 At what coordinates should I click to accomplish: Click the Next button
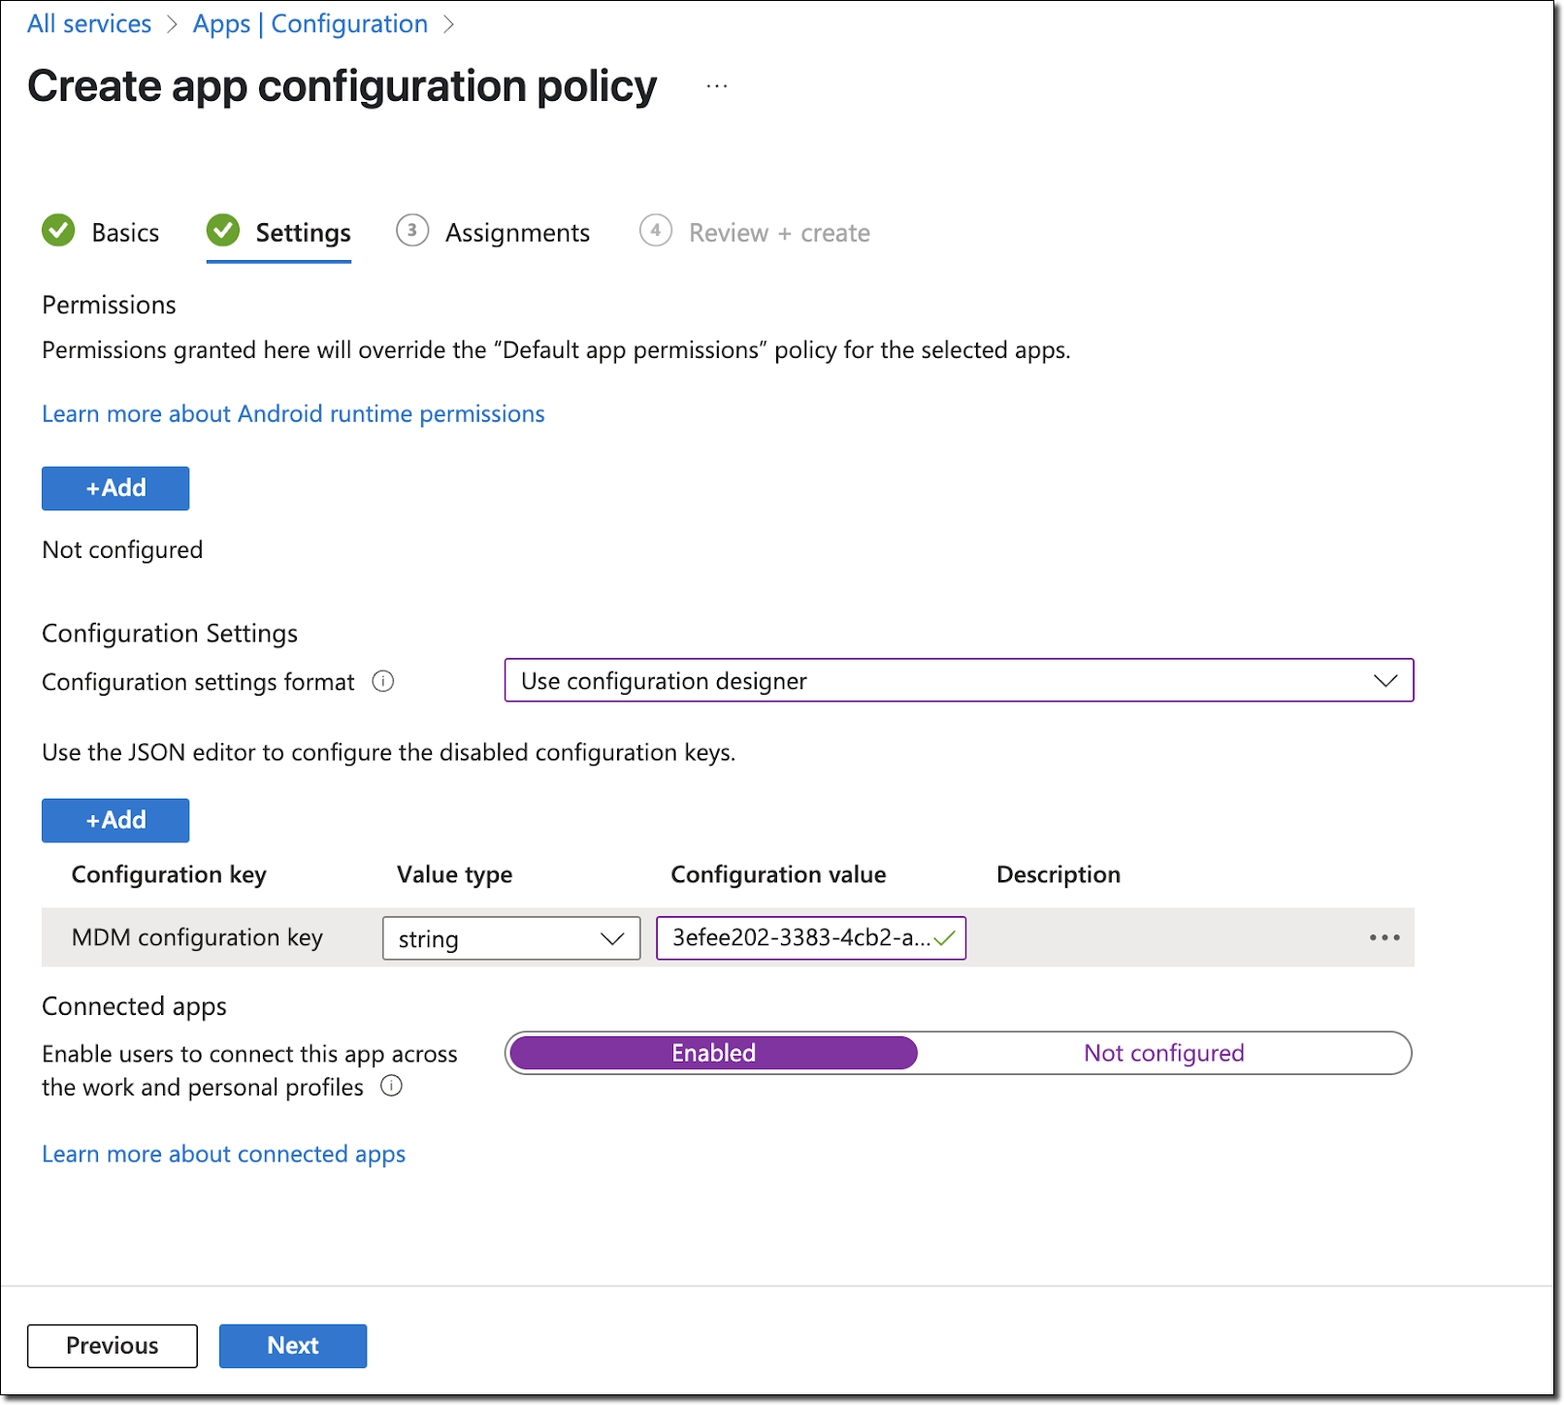(x=293, y=1346)
